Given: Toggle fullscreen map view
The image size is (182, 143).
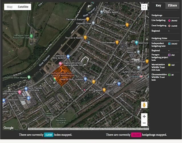Looking at the screenshot, I should pos(144,7).
